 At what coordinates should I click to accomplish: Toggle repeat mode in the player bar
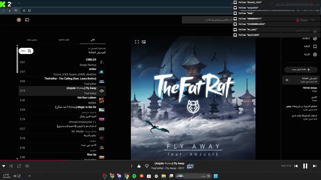tap(19, 166)
